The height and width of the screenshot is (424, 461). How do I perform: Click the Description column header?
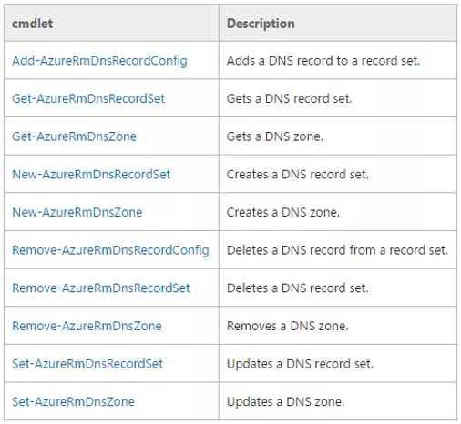pos(338,23)
